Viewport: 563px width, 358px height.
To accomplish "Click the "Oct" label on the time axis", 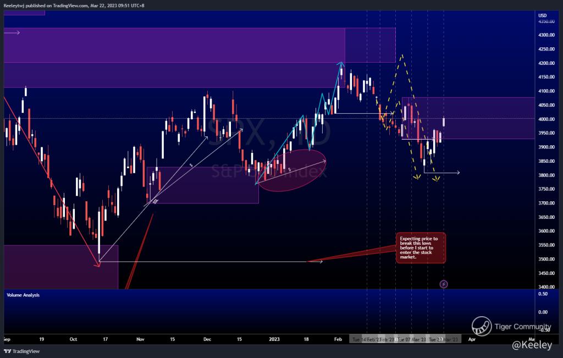I will point(73,339).
